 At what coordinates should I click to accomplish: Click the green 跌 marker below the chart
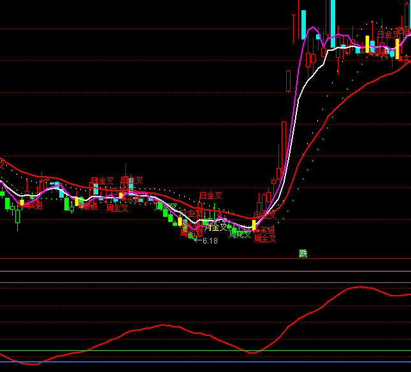303,253
